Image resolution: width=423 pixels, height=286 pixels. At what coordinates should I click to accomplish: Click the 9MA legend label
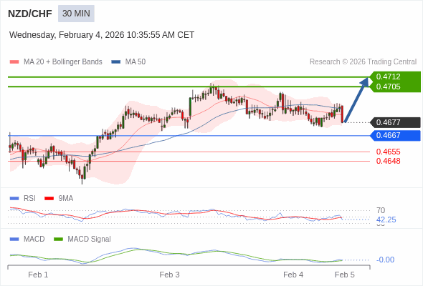point(66,199)
